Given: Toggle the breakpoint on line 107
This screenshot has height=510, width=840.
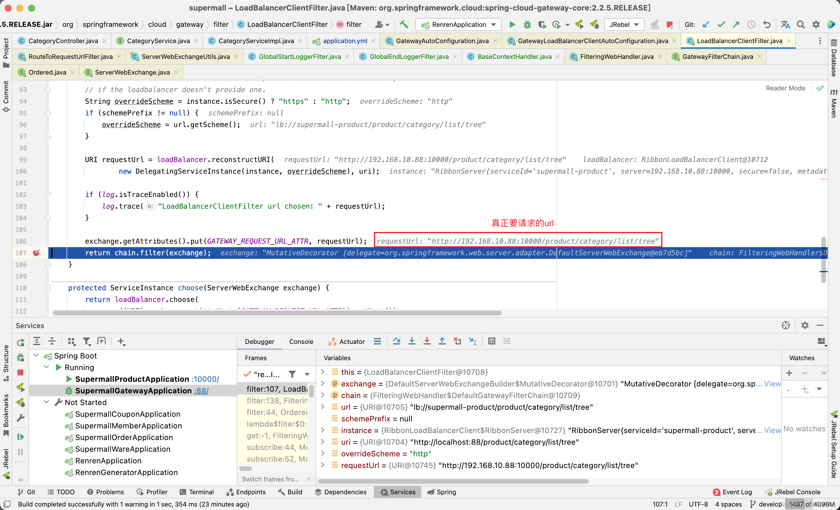Looking at the screenshot, I should 36,253.
